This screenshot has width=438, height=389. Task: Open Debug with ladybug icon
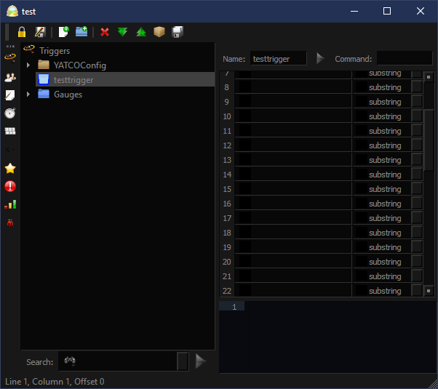[x=10, y=222]
